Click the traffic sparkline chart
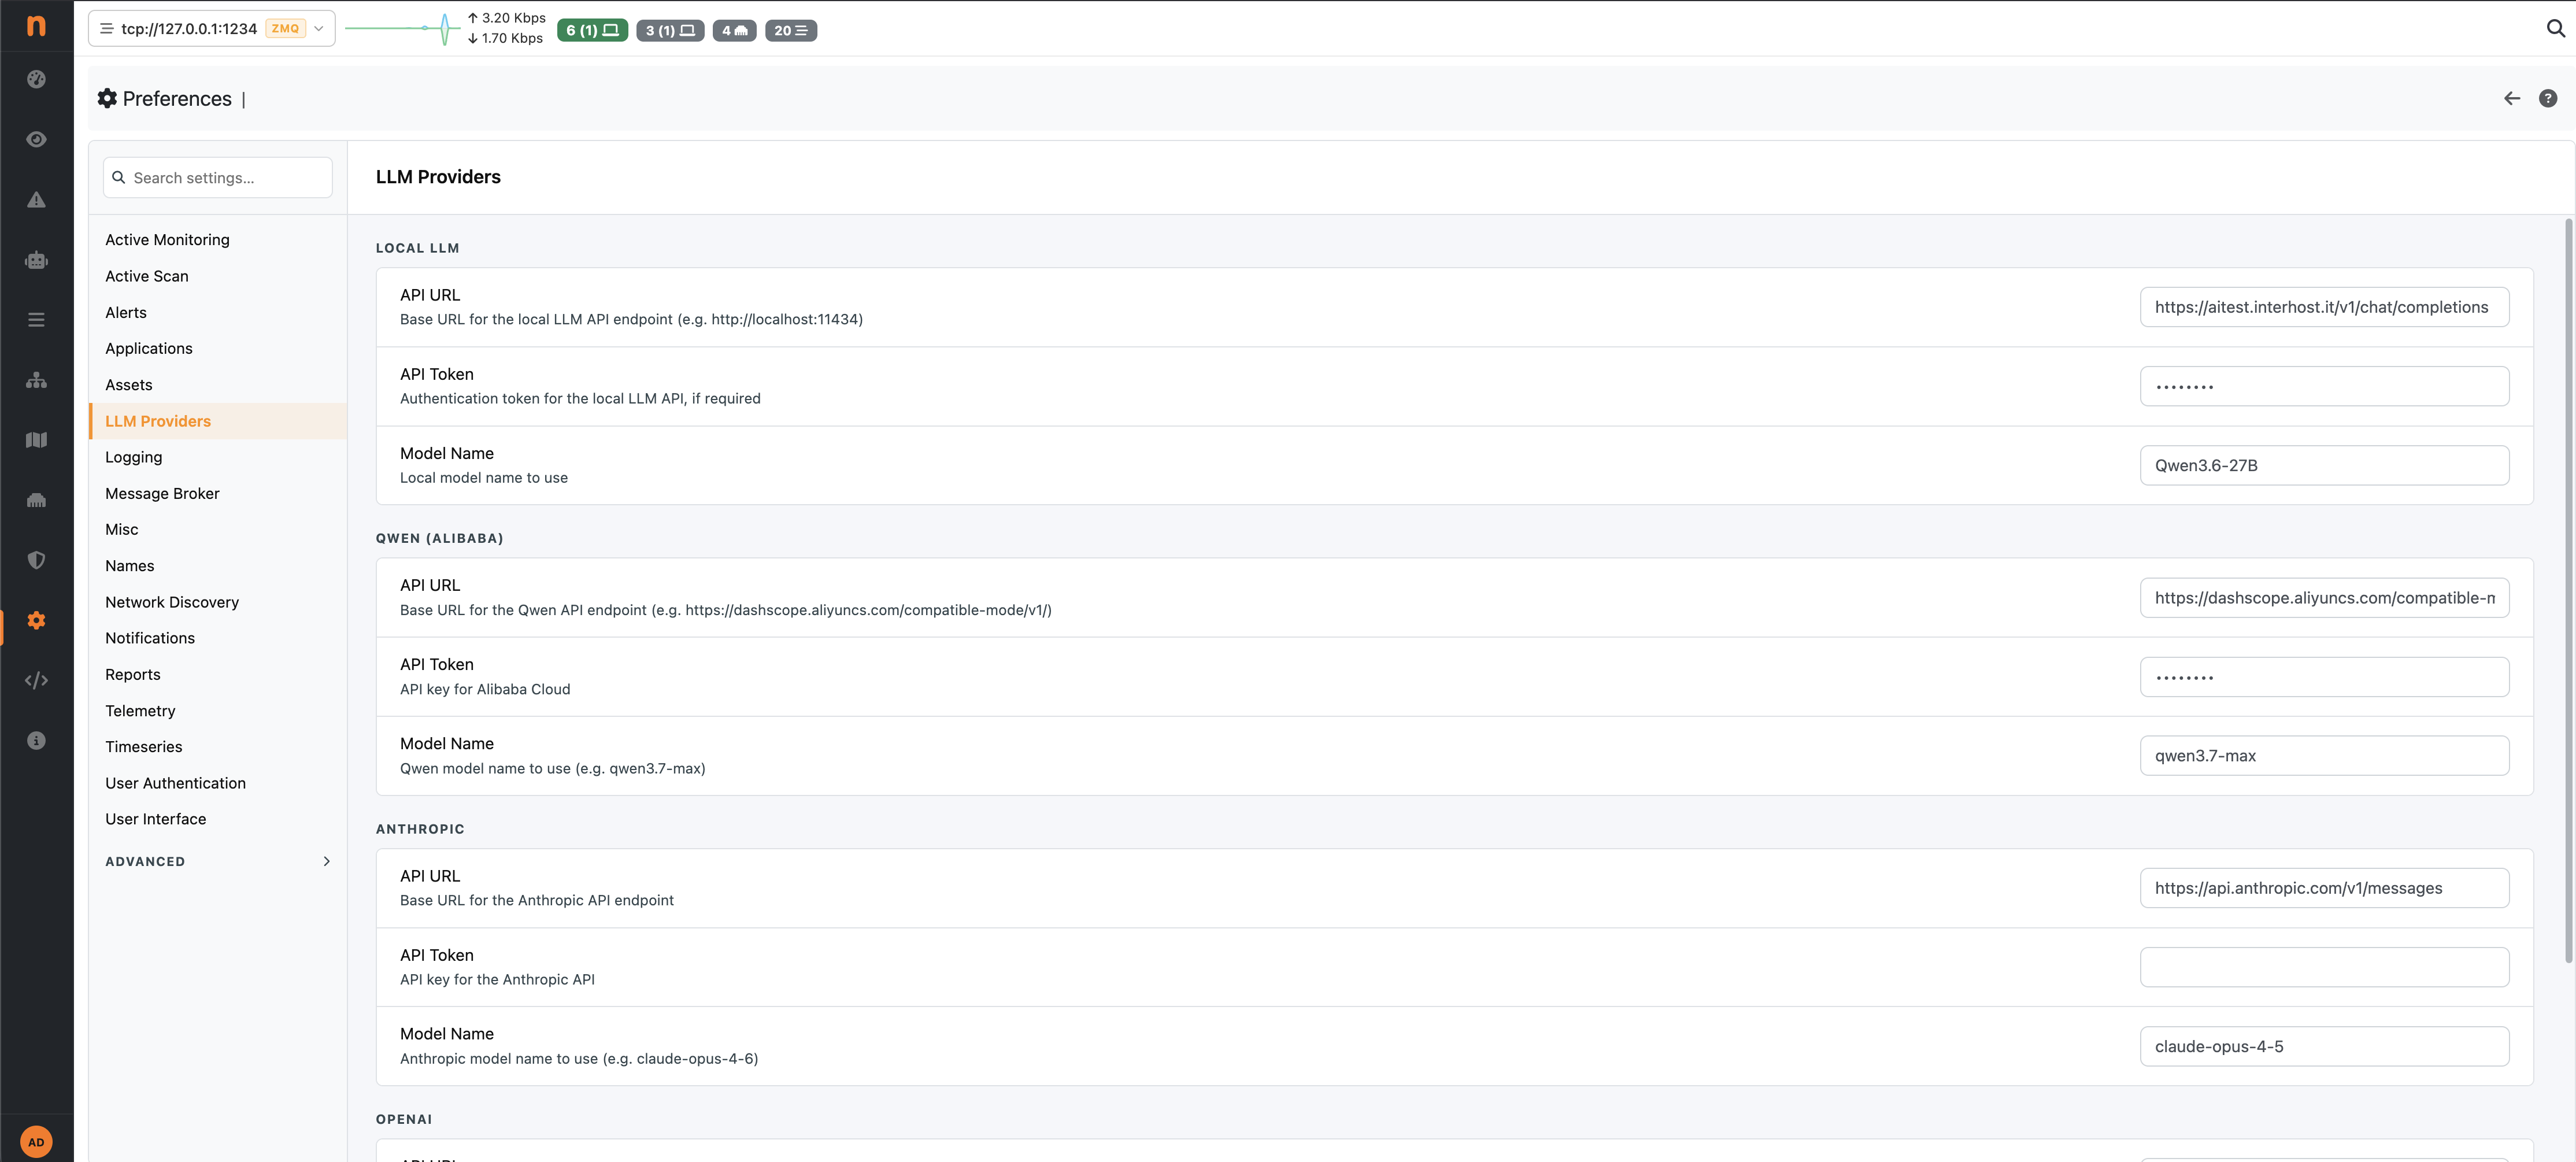Screen dimensions: 2576x1162 pyautogui.click(x=402, y=28)
